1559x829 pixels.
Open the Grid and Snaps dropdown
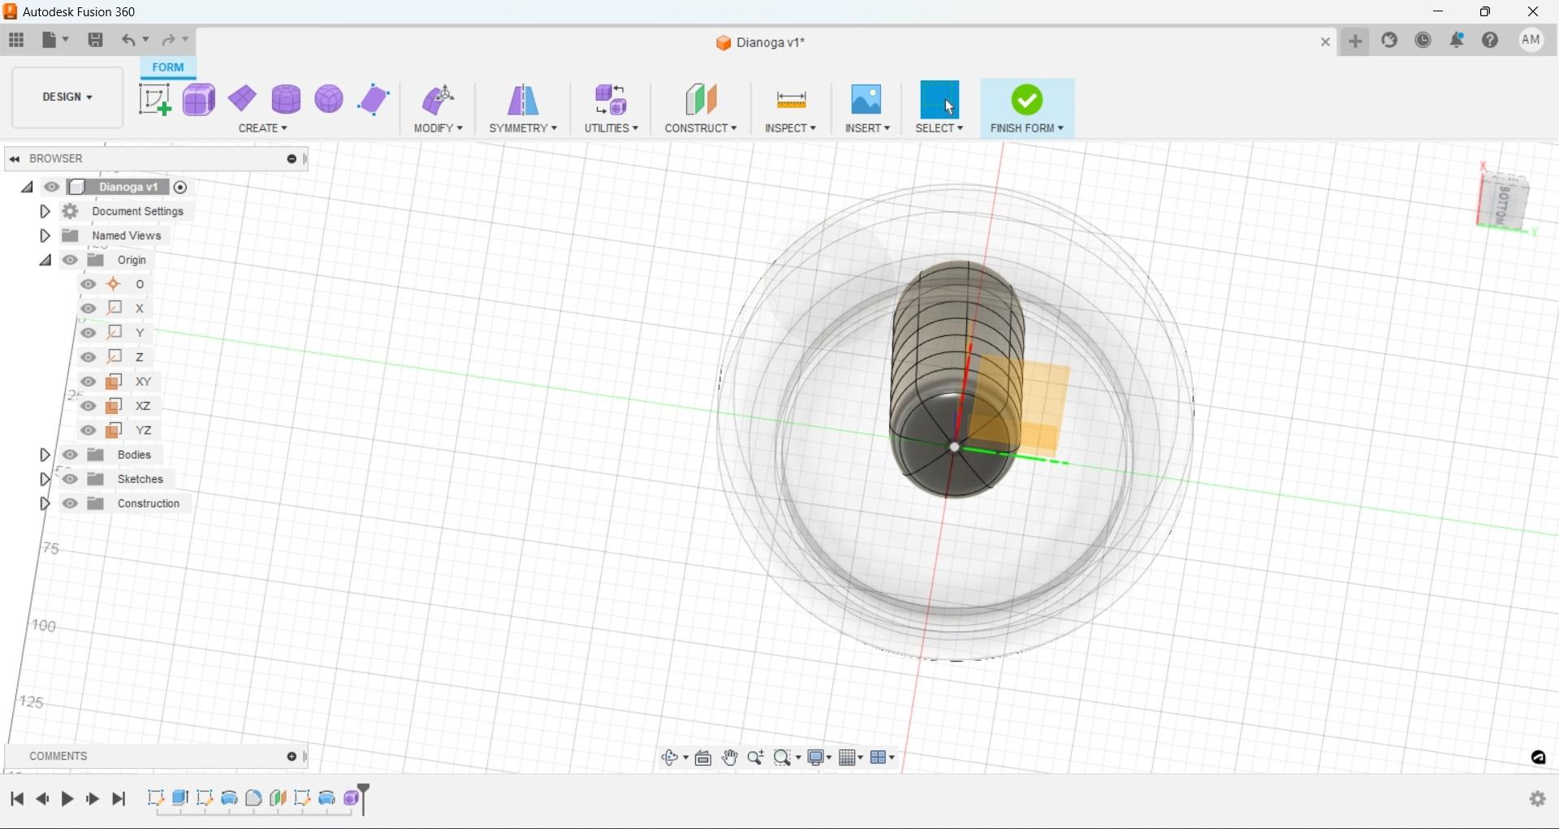(x=851, y=758)
